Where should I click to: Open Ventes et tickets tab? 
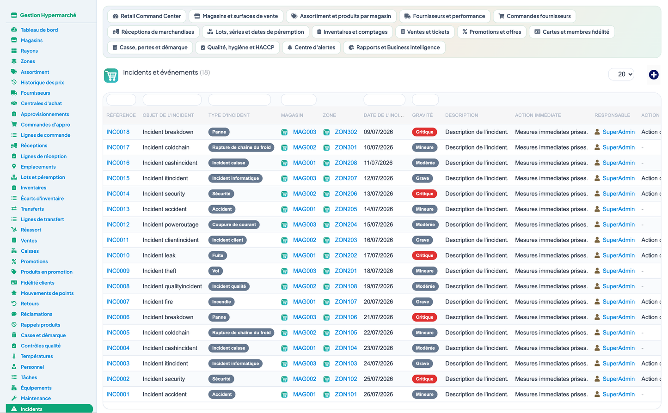425,32
